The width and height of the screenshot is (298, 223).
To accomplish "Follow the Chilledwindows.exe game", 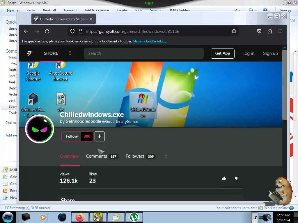I will 72,136.
